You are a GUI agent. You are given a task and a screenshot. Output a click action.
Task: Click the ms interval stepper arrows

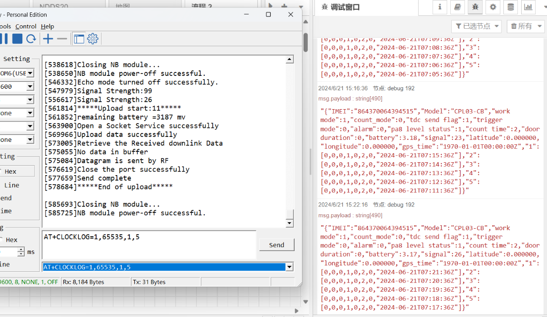(21, 252)
